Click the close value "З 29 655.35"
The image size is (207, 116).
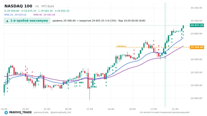(62, 11)
